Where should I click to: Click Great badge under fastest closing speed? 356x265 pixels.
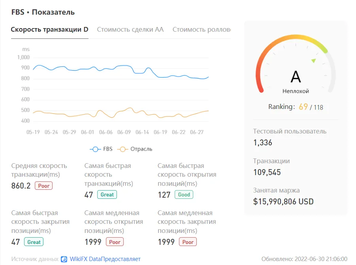[x=34, y=242]
